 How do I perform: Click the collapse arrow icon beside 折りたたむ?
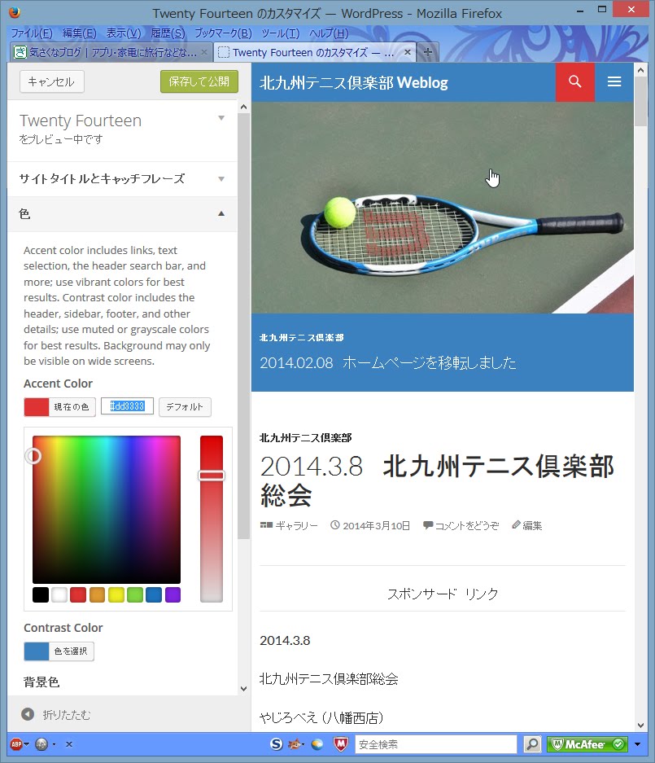tap(28, 714)
